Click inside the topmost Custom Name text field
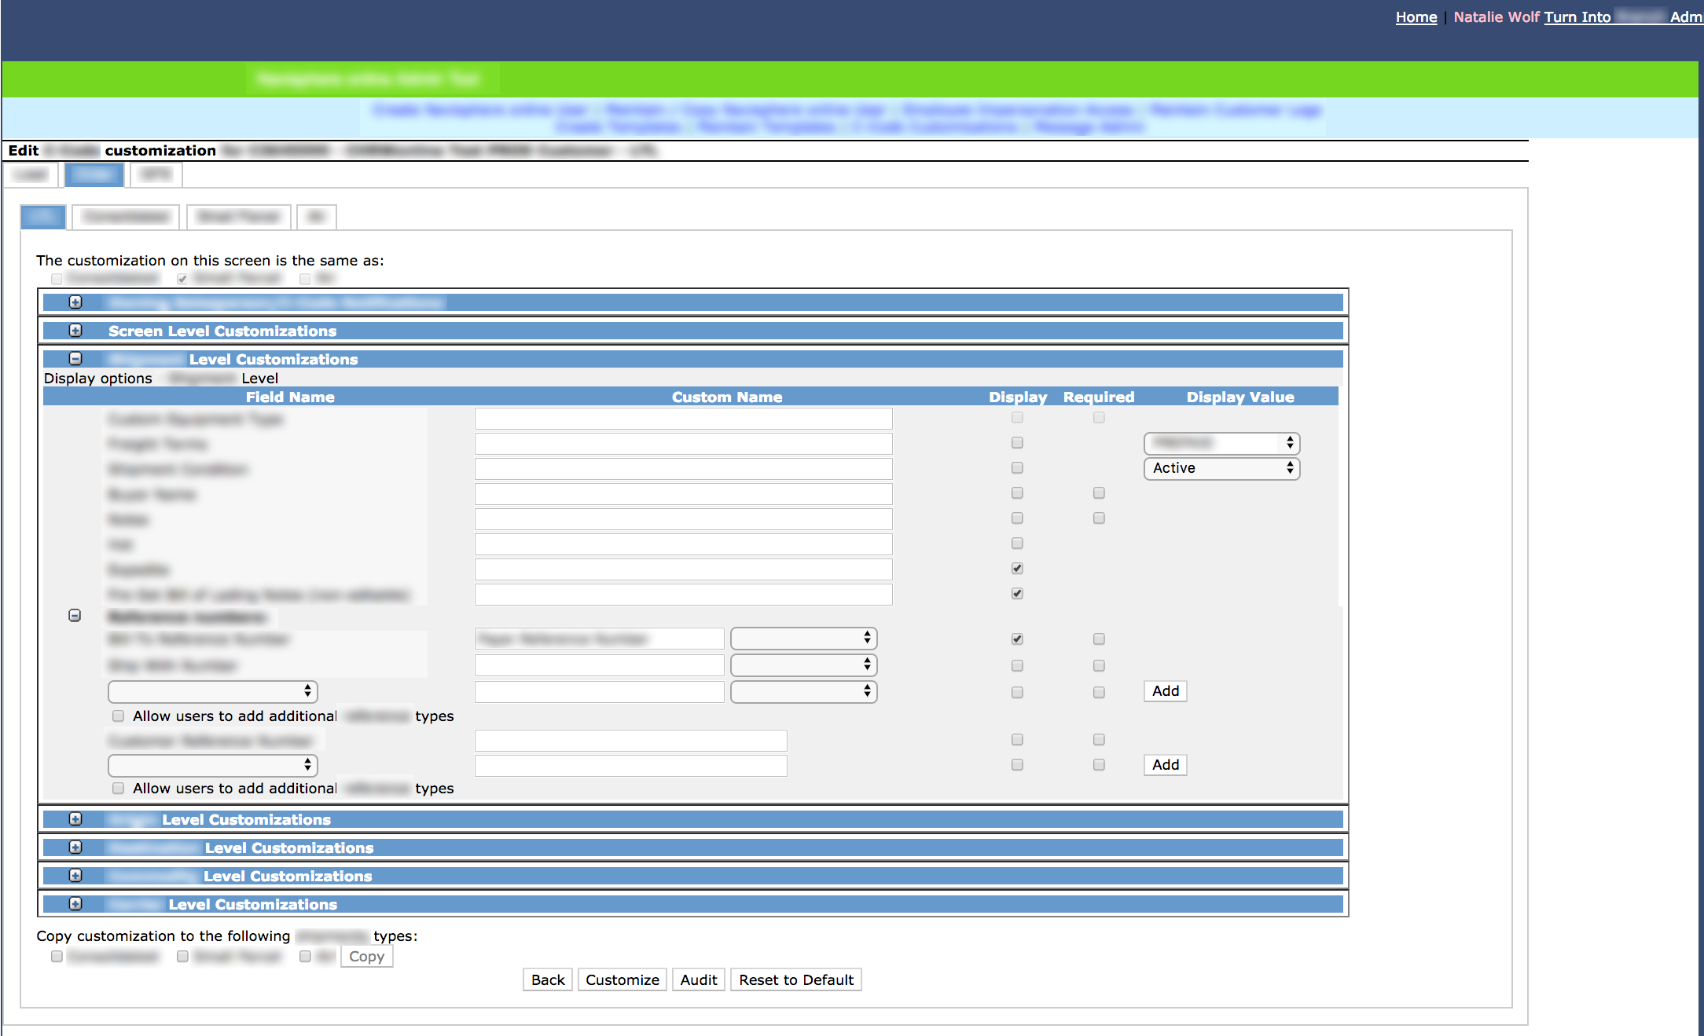 click(x=683, y=418)
